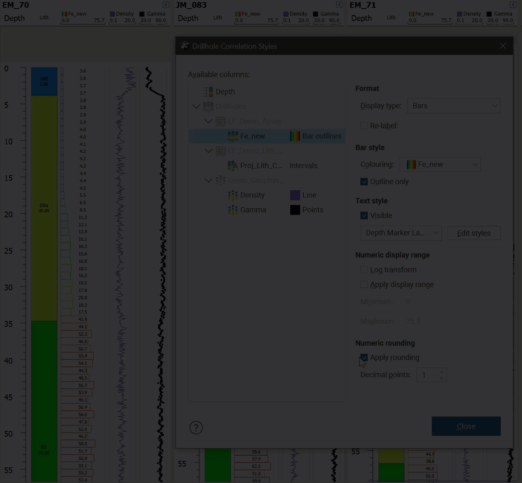Image resolution: width=522 pixels, height=483 pixels.
Task: Disable the Outline only checkbox
Action: click(364, 182)
